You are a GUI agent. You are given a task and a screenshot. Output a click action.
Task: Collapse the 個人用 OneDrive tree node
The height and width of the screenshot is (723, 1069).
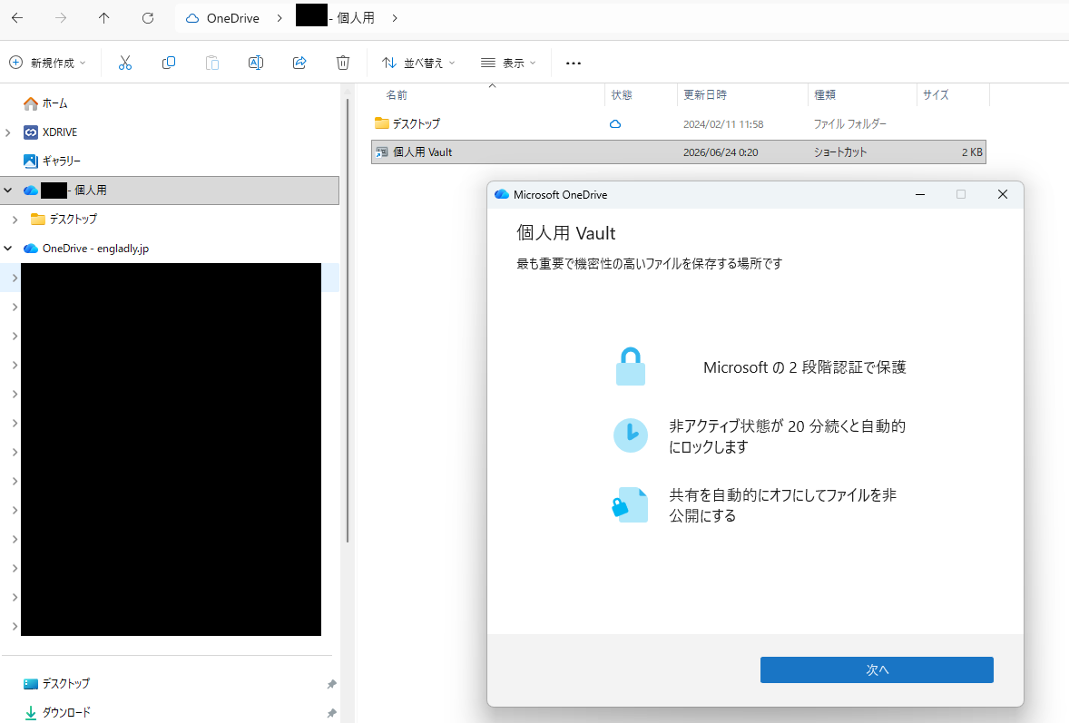[8, 191]
